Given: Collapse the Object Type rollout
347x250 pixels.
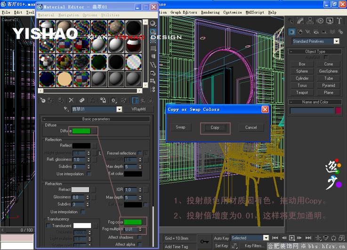Looking at the screenshot, I should (315, 51).
